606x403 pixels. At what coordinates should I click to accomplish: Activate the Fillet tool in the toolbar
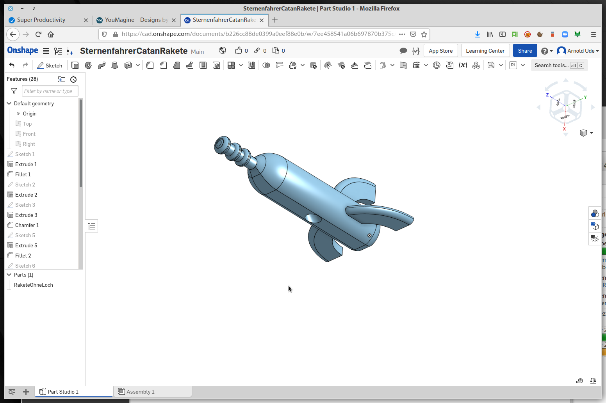tap(150, 66)
